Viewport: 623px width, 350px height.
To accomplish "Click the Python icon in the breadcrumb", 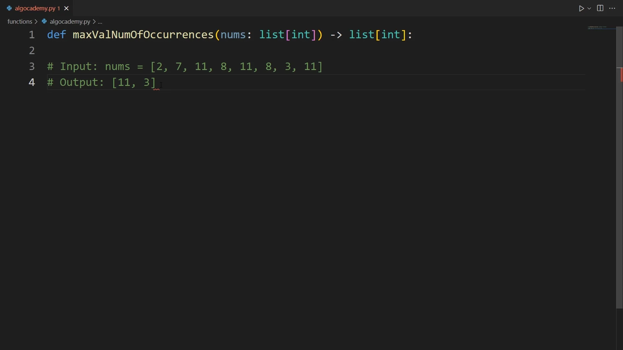I will [x=44, y=22].
